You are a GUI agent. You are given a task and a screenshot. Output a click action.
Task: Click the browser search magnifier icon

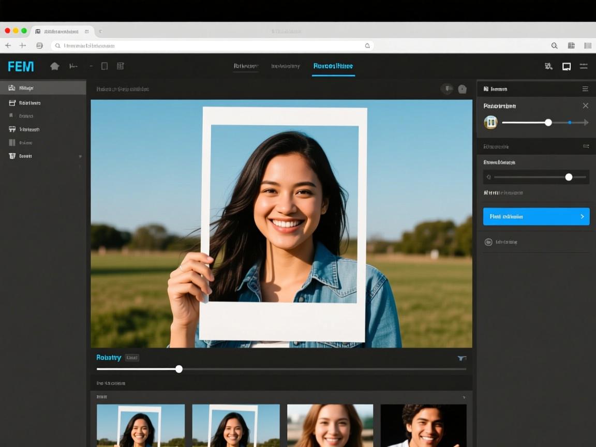554,46
